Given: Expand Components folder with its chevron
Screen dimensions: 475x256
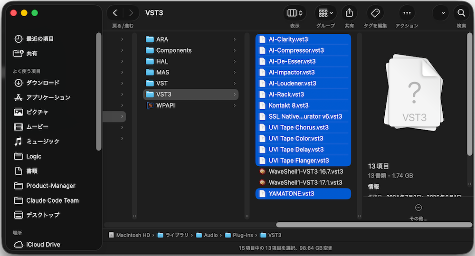Looking at the screenshot, I should [235, 50].
